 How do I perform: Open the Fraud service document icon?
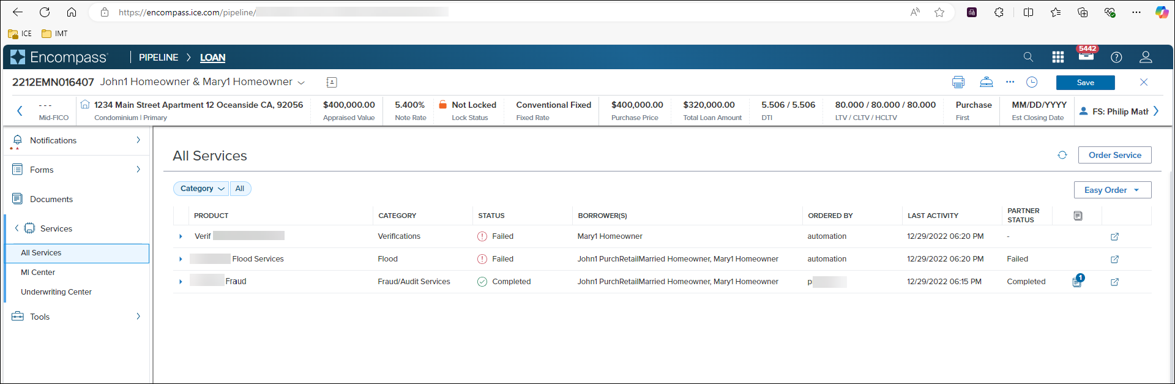[1077, 282]
